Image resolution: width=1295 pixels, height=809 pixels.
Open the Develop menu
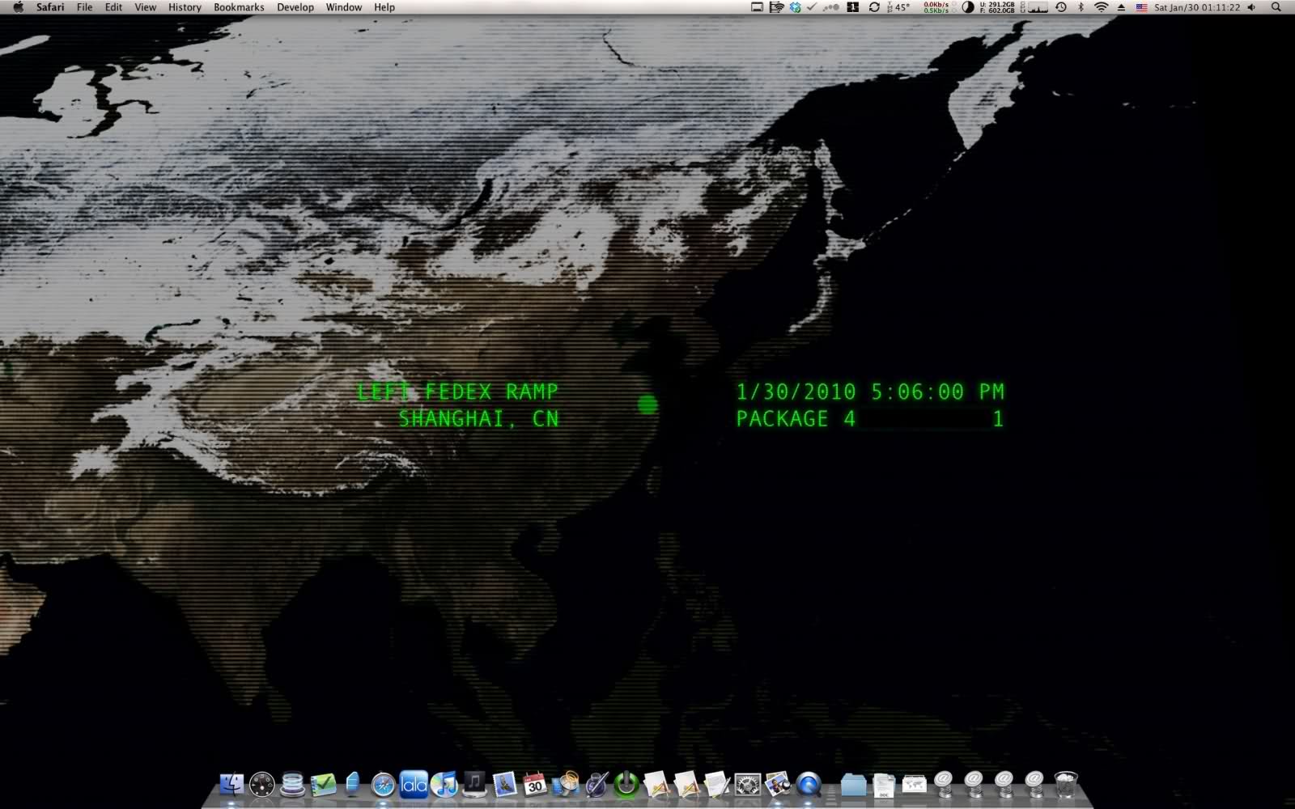(295, 7)
